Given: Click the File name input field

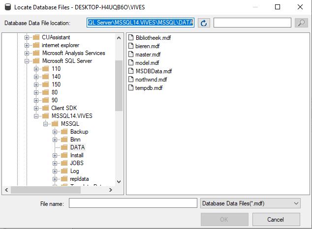Looking at the screenshot, I should 133,203.
